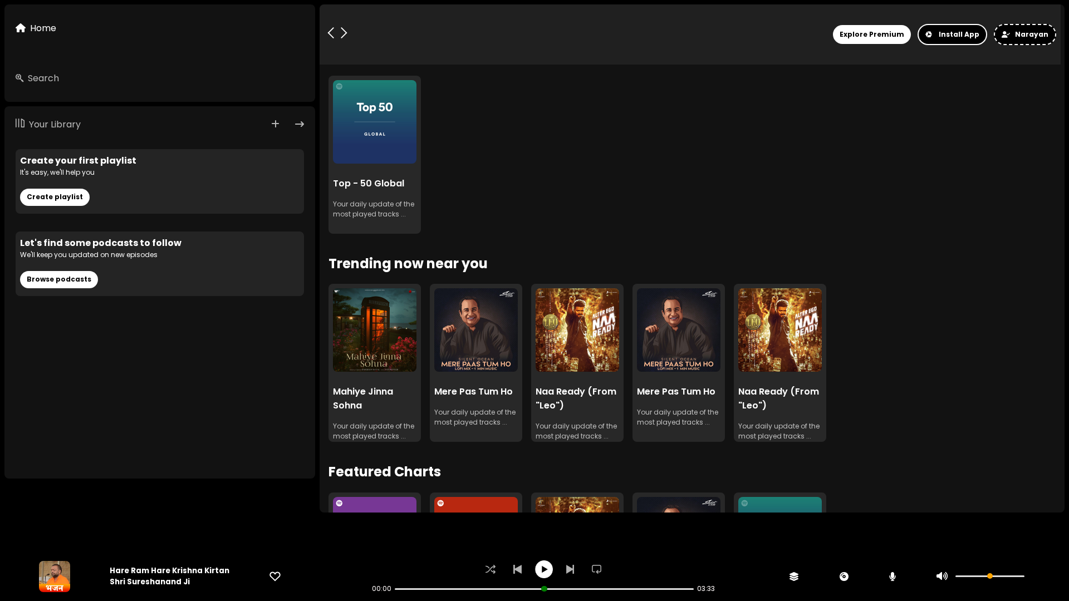Viewport: 1069px width, 601px height.
Task: Mute volume with speaker icon
Action: 942,577
